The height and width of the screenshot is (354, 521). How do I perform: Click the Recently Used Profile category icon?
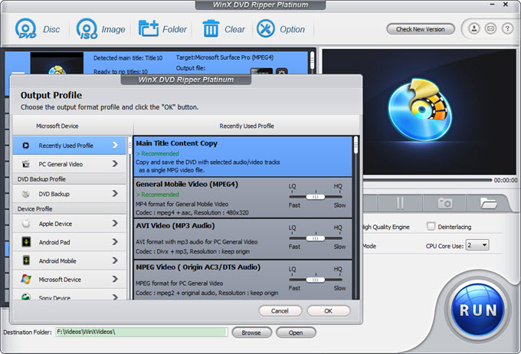coord(25,146)
